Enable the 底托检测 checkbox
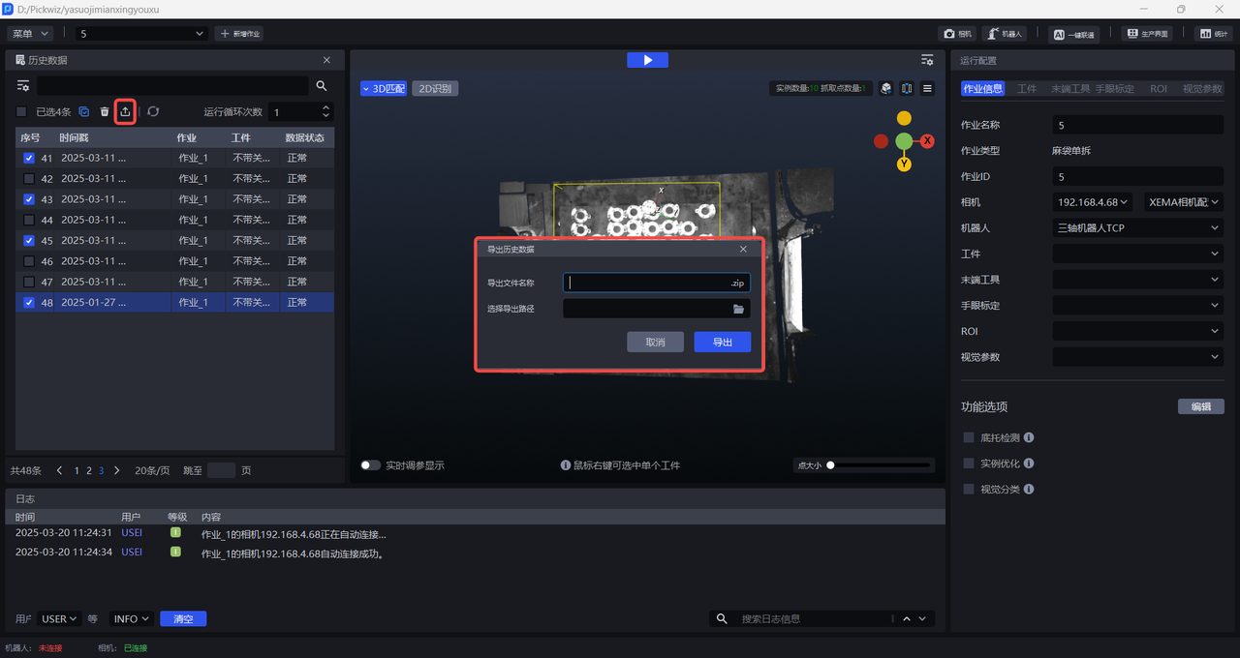Image resolution: width=1240 pixels, height=658 pixels. [x=969, y=437]
